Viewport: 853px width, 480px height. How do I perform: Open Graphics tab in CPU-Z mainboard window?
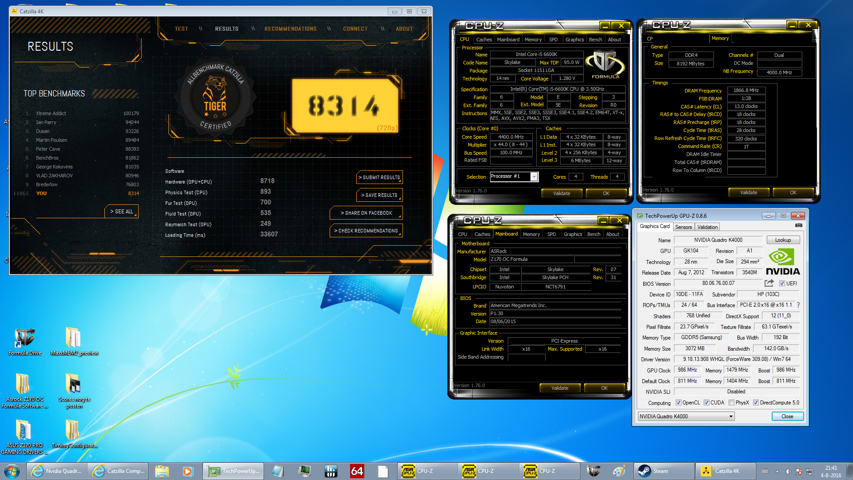coord(573,234)
